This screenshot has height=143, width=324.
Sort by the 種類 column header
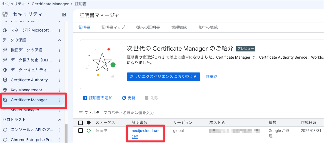coord(272,123)
